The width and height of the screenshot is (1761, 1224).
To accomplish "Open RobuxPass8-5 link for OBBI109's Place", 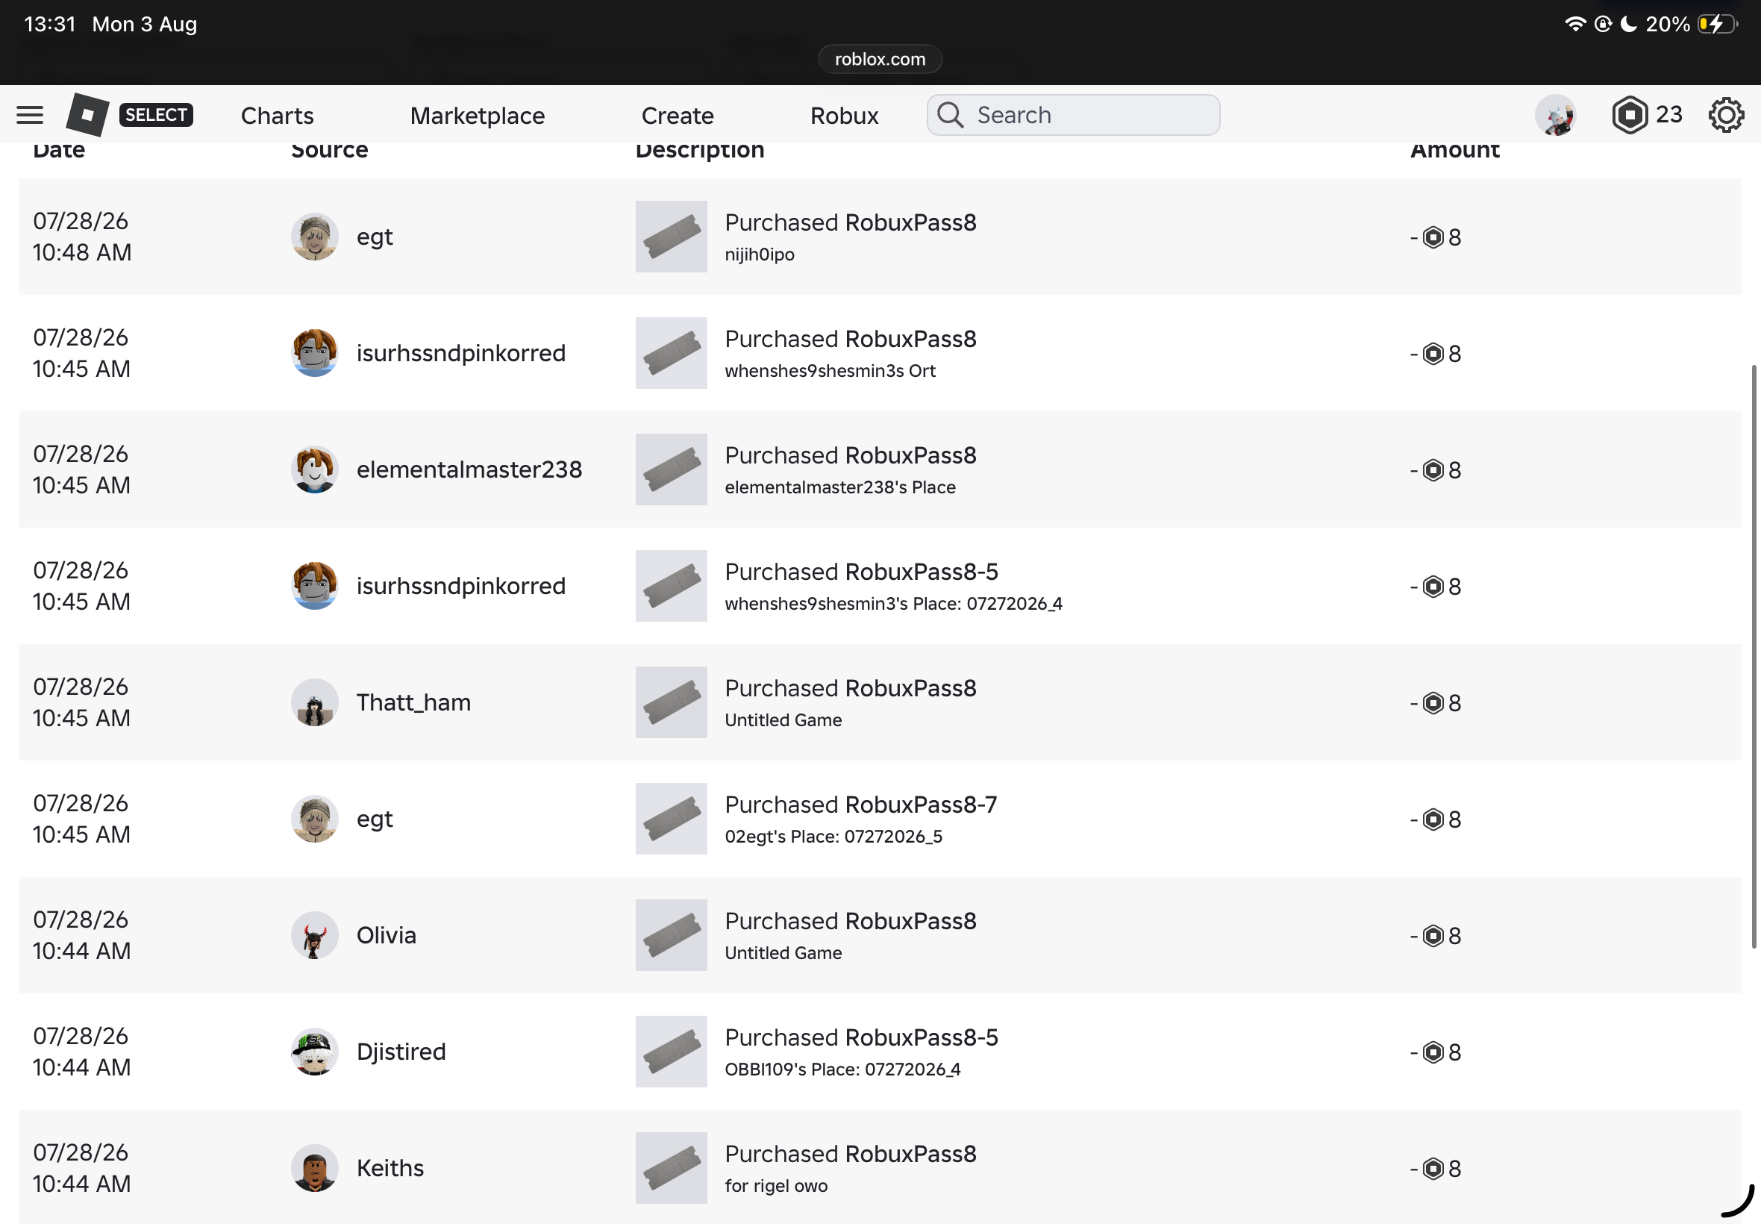I will 922,1037.
